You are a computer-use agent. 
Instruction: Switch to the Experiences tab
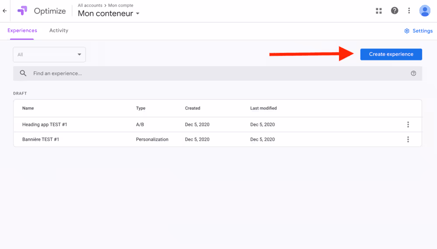tap(22, 31)
